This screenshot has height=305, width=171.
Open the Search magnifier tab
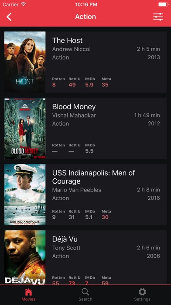coord(85,292)
